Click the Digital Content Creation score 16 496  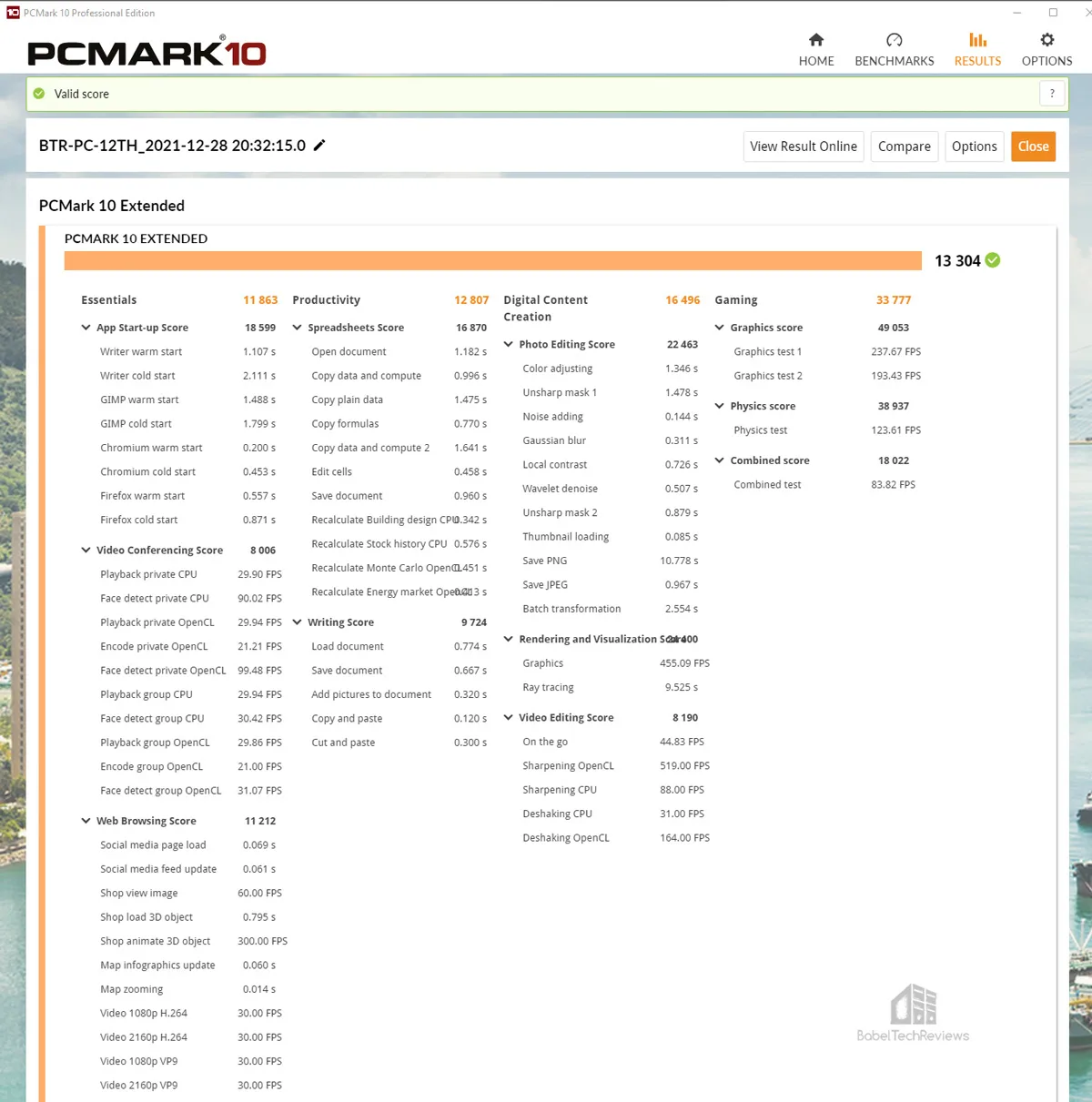682,300
